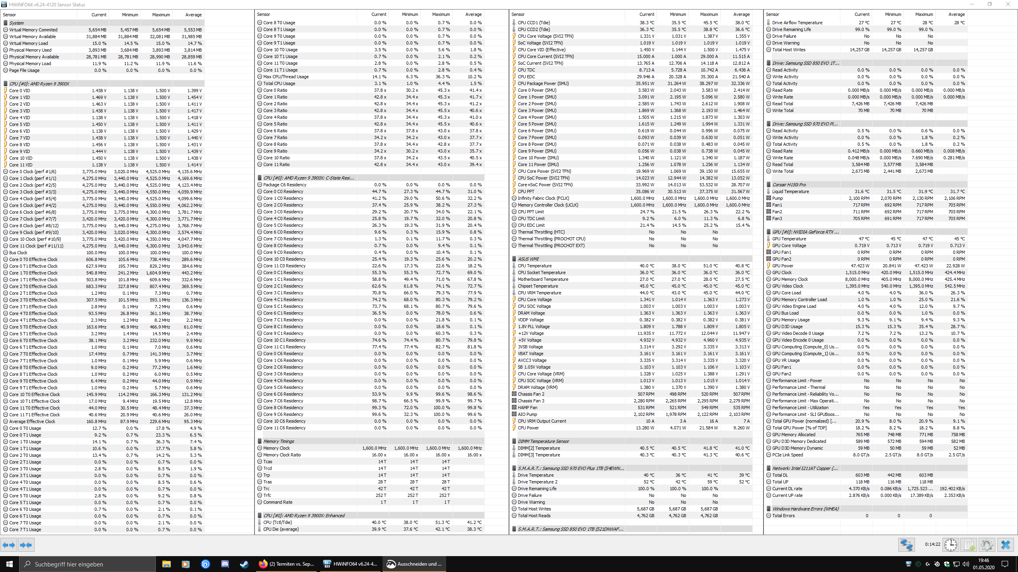Screen dimensions: 1018x572
Task: Click the expand columns arrows button
Action: (9, 545)
